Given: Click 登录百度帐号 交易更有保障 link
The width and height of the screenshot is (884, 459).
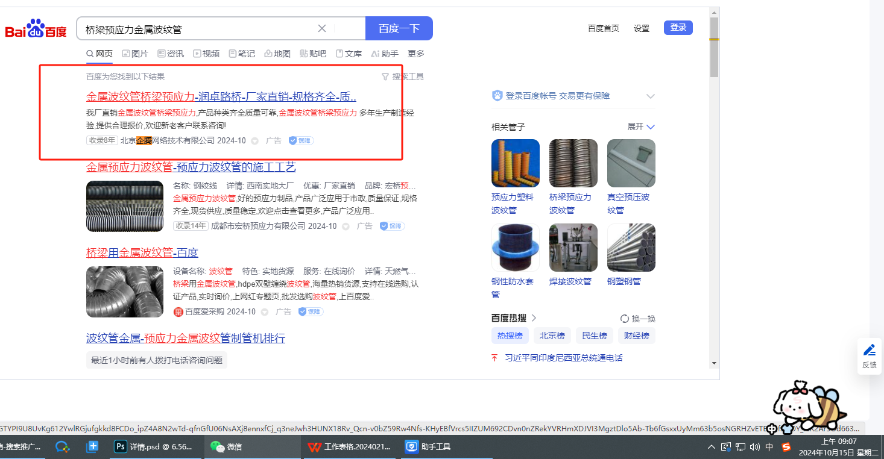Looking at the screenshot, I should (x=558, y=96).
